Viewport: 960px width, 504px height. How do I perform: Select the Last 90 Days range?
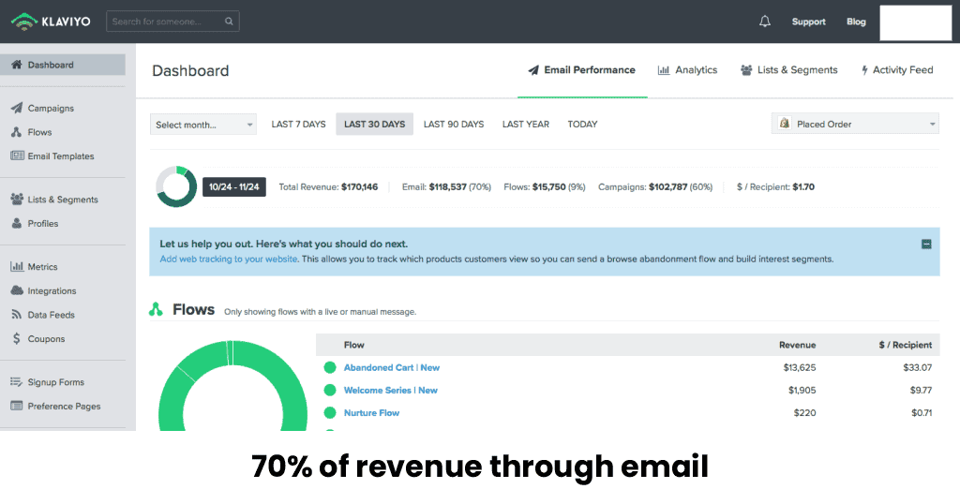[x=454, y=125]
